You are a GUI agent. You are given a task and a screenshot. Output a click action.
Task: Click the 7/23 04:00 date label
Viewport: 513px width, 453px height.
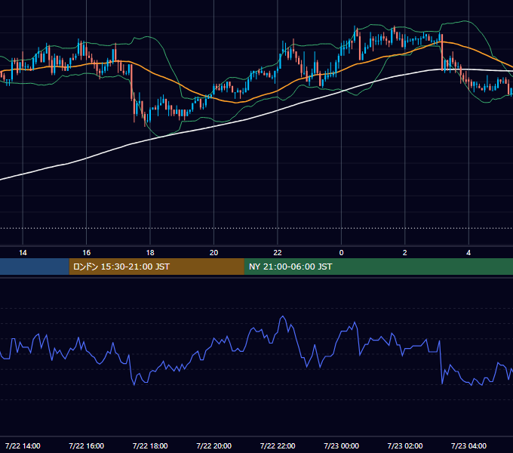(468, 445)
